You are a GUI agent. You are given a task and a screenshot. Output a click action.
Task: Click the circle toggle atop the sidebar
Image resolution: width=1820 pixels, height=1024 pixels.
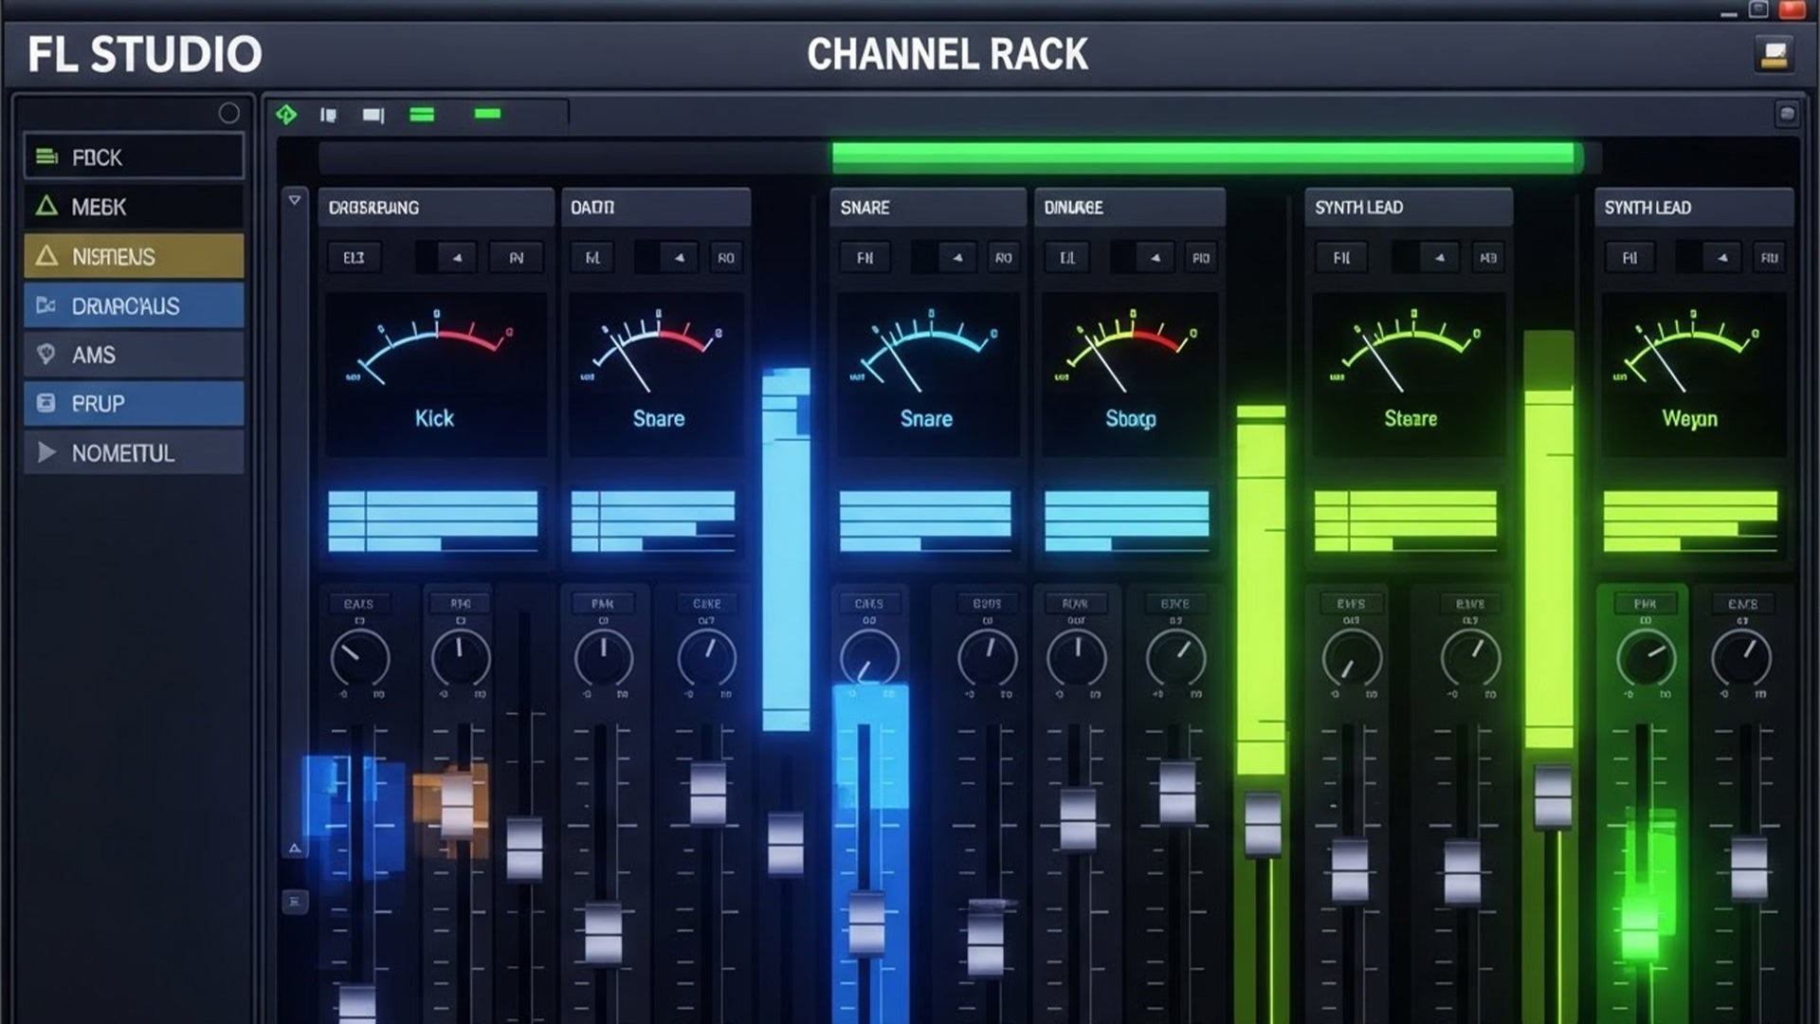point(228,113)
